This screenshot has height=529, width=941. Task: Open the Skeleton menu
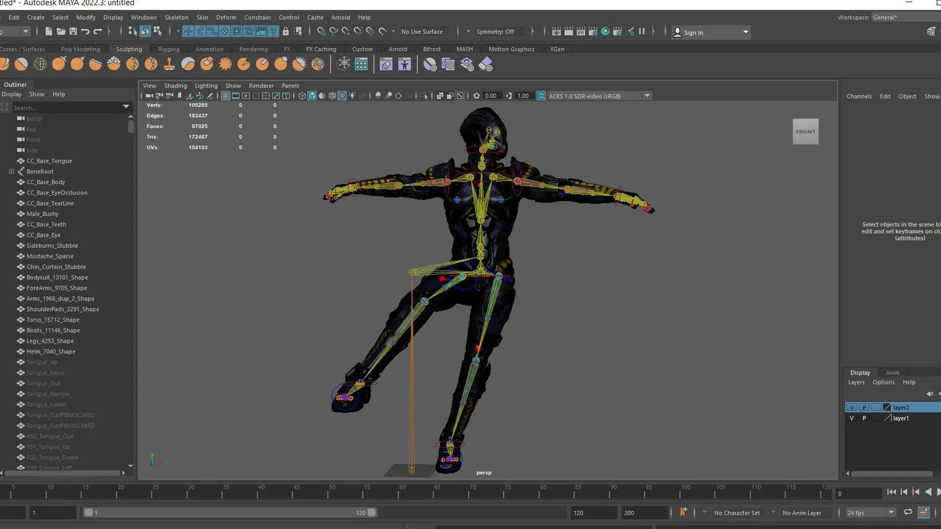coord(176,17)
